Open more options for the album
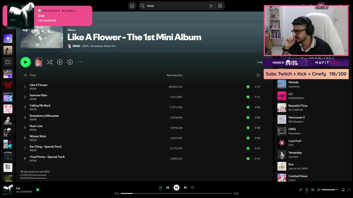353x198 pixels. click(80, 62)
